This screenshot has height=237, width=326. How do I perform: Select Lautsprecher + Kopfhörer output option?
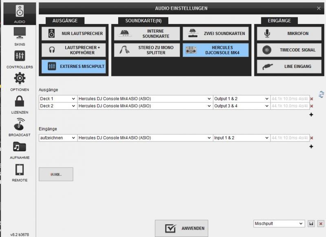tap(74, 50)
